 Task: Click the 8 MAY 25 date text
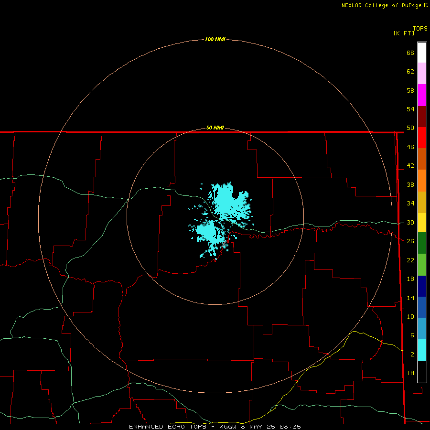(258, 427)
